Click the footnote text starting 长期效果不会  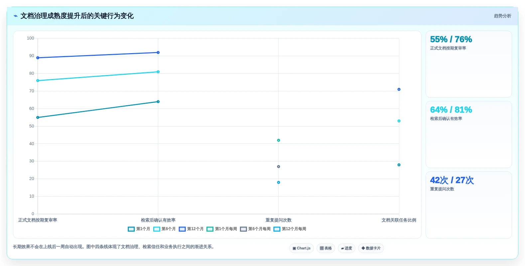coord(114,247)
